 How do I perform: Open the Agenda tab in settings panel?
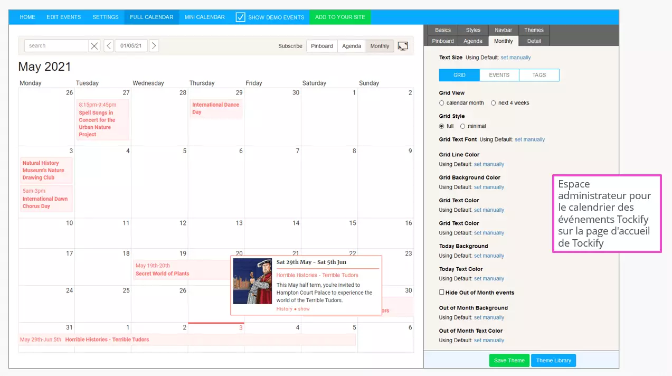pyautogui.click(x=473, y=41)
